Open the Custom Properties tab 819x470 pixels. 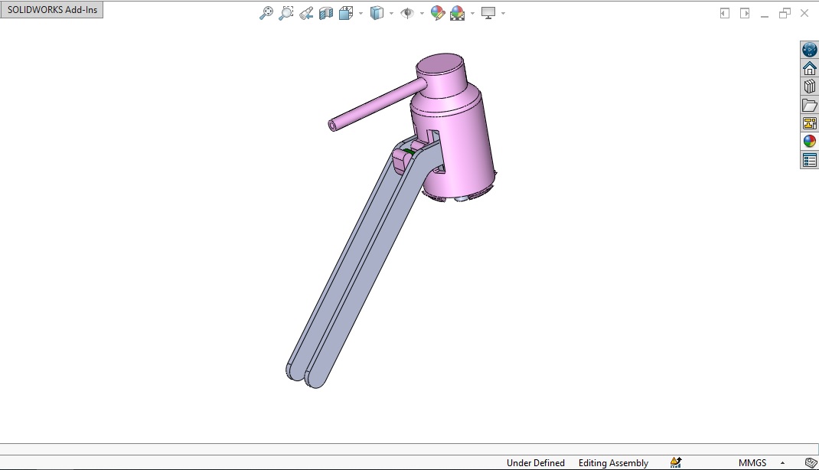[810, 160]
